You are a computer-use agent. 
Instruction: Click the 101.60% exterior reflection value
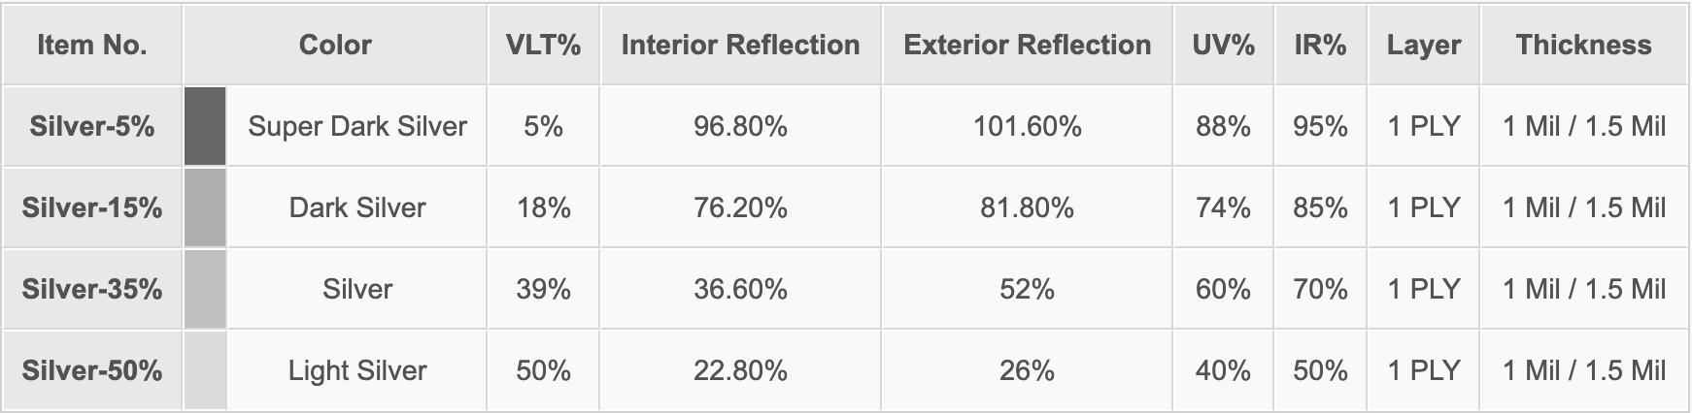(x=1027, y=126)
